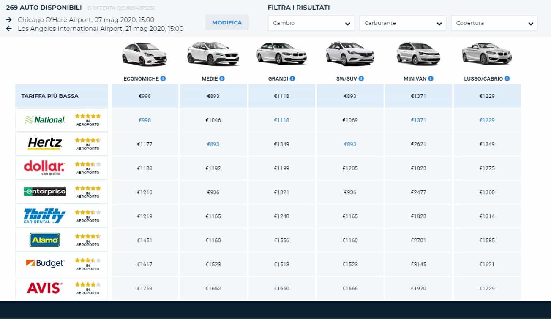
Task: Click the LUSSO/CABRIO column header
Action: click(x=483, y=78)
